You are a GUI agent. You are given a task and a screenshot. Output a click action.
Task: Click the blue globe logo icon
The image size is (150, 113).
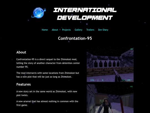tap(38, 13)
